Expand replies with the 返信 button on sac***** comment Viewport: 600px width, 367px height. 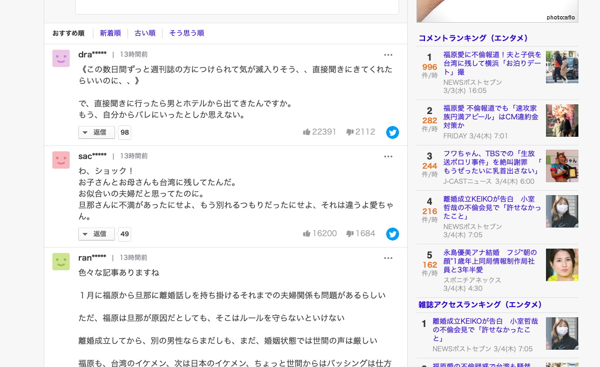click(97, 233)
